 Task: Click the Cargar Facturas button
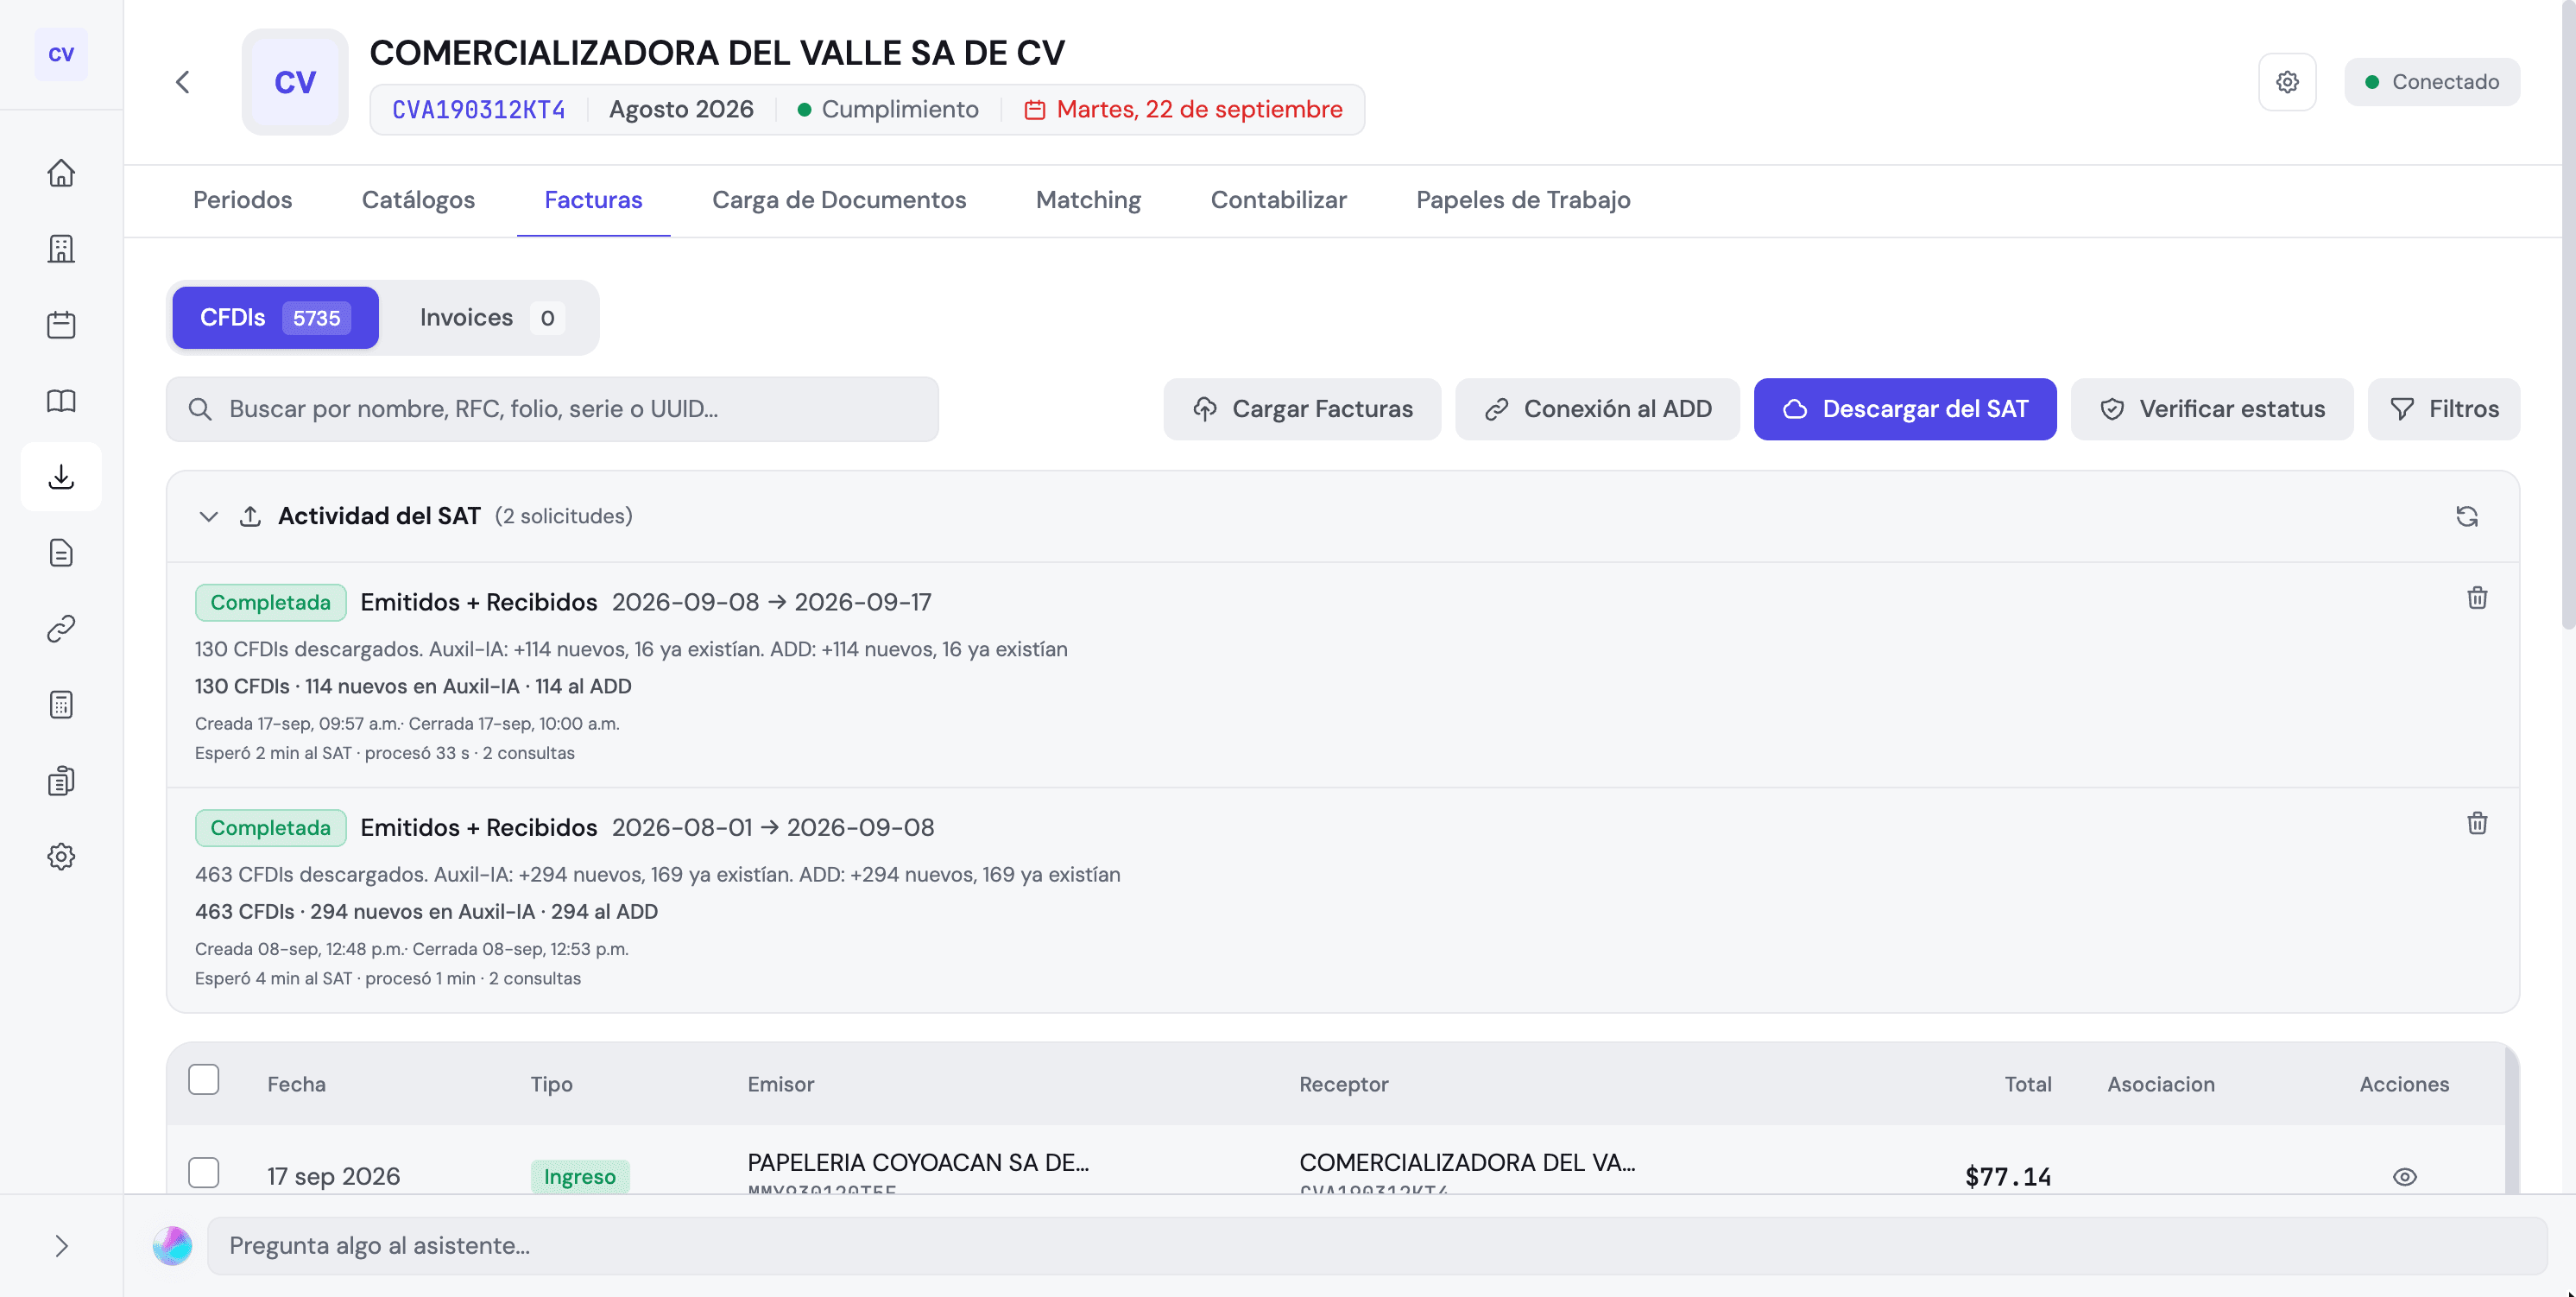pos(1302,409)
